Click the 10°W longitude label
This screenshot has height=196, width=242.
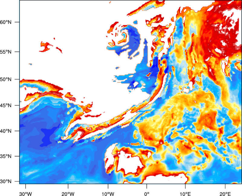(108, 194)
